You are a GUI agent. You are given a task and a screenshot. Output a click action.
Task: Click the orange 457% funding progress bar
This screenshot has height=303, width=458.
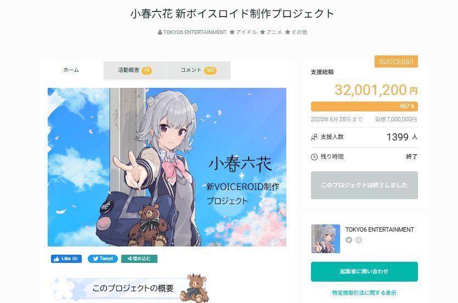coord(364,106)
